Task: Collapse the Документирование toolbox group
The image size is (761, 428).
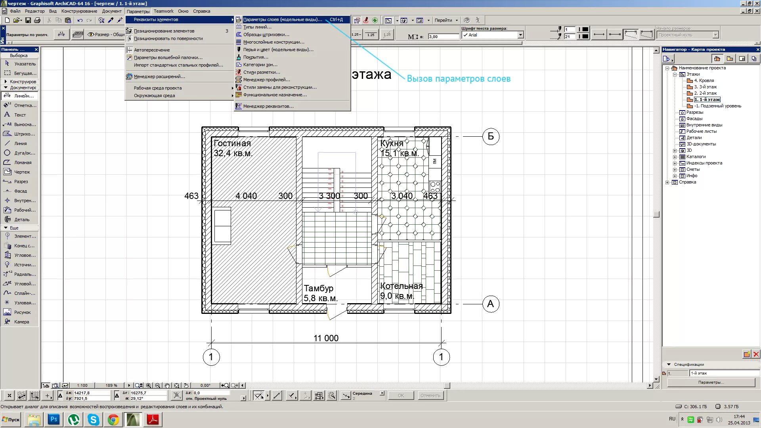Action: 6,88
